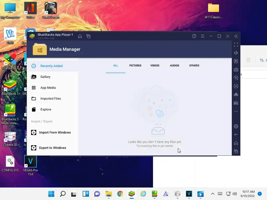Toggle fullscreen mode in side toolbar

236,45
